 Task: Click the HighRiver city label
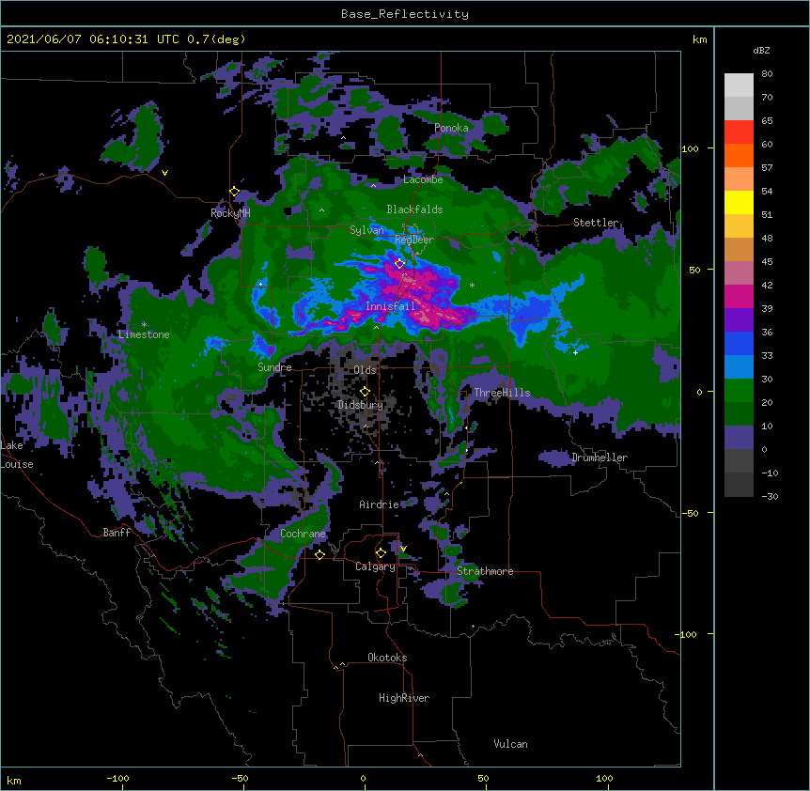point(404,698)
